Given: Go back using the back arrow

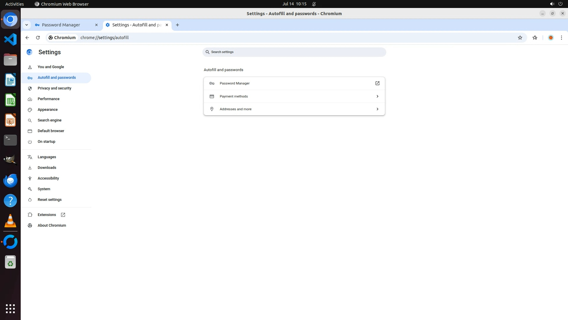Looking at the screenshot, I should point(27,38).
